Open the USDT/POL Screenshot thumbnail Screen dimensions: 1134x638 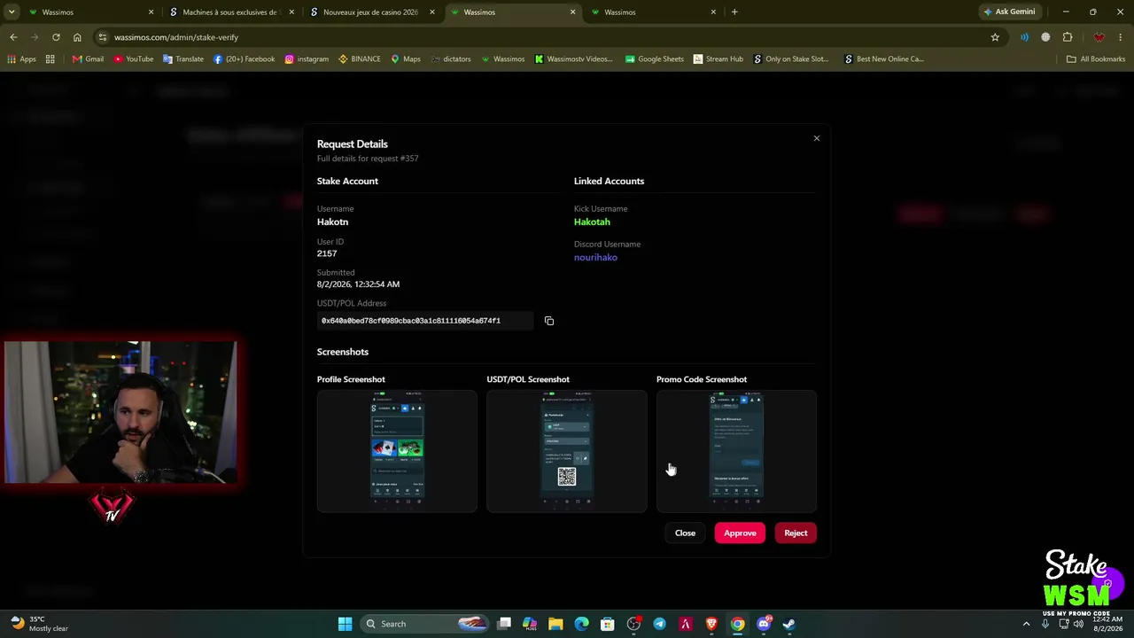[x=567, y=451]
